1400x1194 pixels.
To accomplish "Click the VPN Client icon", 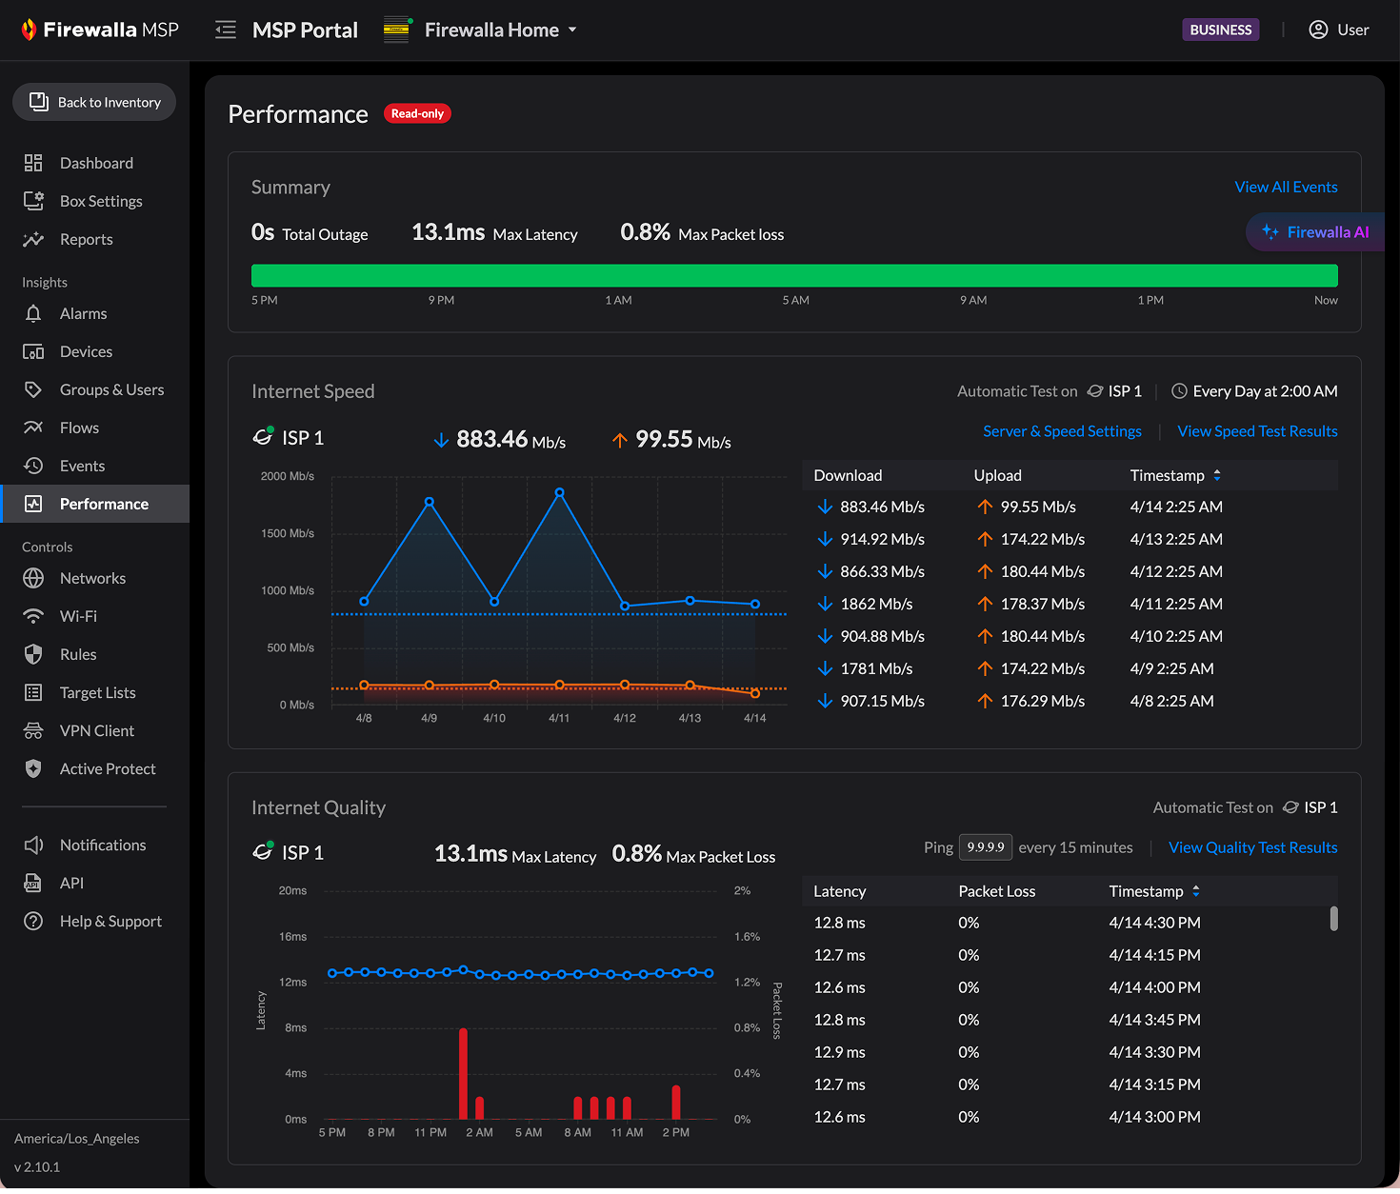I will pyautogui.click(x=33, y=730).
